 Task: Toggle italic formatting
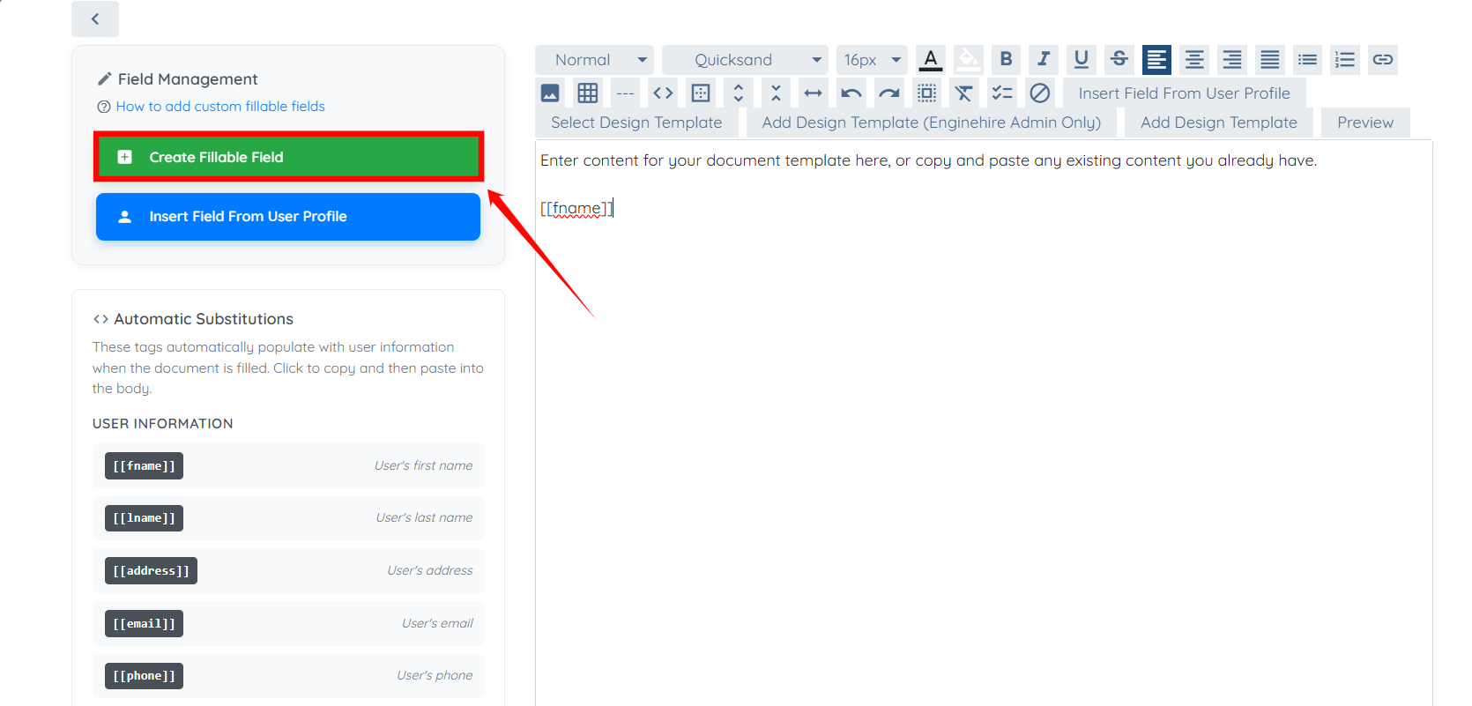coord(1044,60)
